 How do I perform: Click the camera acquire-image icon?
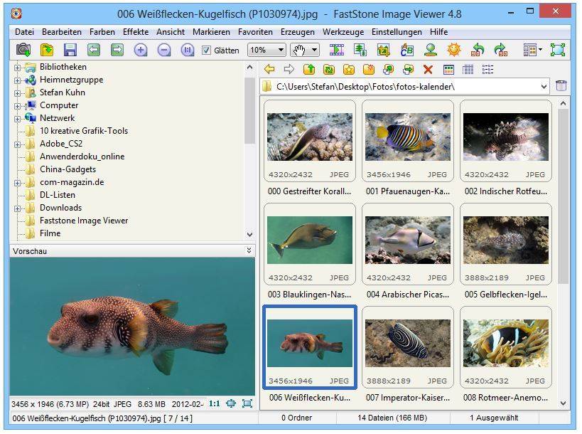[23, 50]
